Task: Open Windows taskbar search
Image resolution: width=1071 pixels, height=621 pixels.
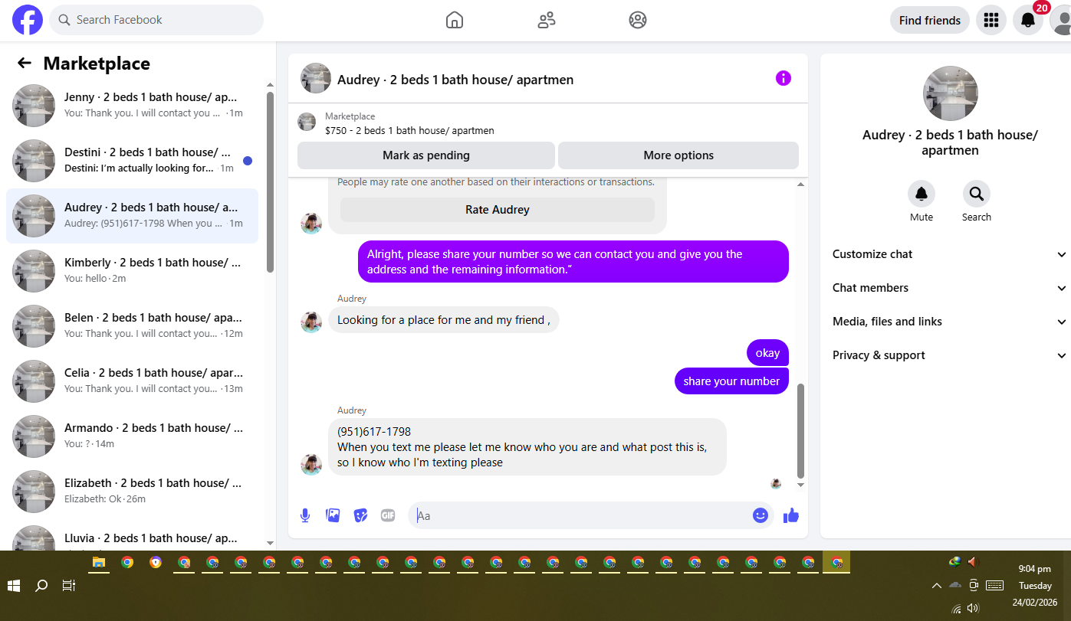Action: click(41, 586)
